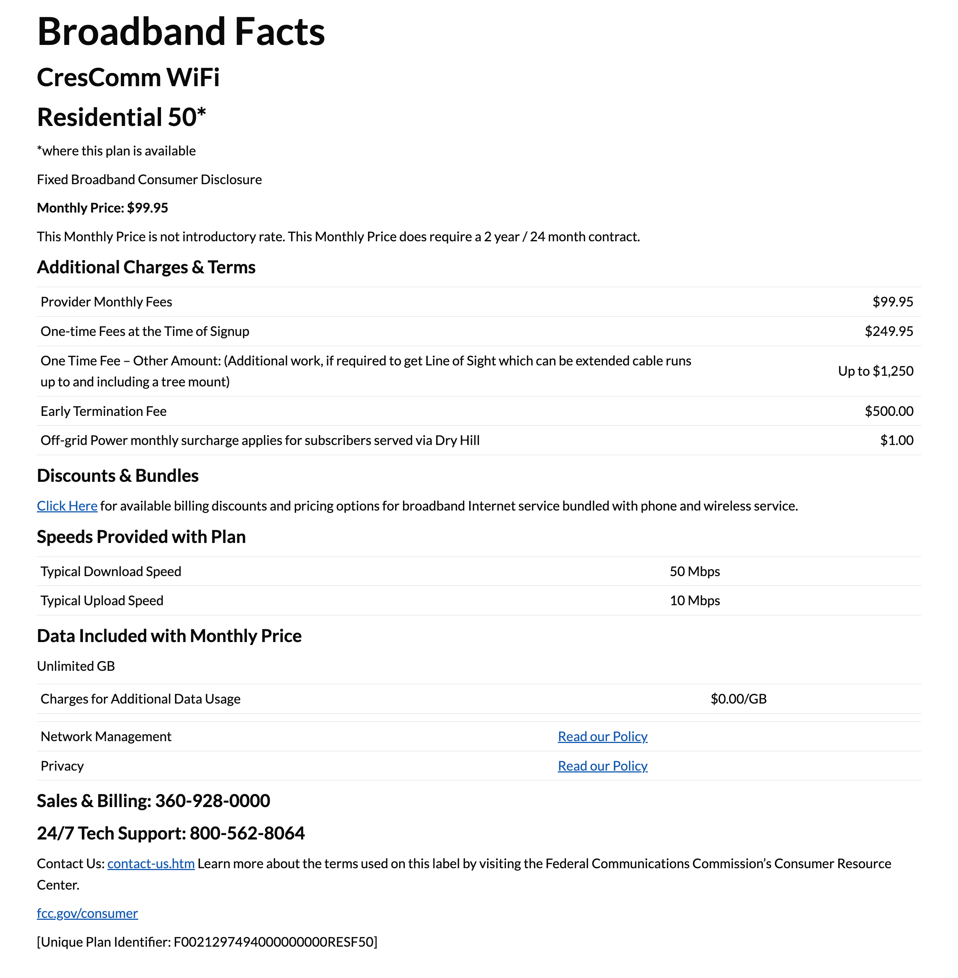Click the 50 Mbps download speed value
Screen dimensions: 958x978
click(x=694, y=571)
